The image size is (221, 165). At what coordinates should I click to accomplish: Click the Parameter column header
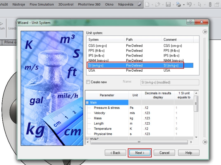tap(107, 95)
